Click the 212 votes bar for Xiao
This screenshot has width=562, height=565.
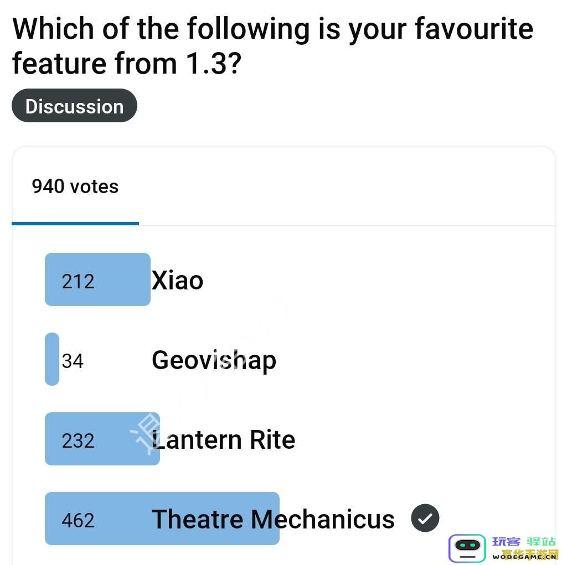(x=97, y=279)
